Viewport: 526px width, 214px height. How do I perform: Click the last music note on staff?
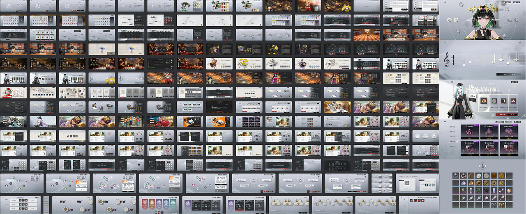[516, 57]
